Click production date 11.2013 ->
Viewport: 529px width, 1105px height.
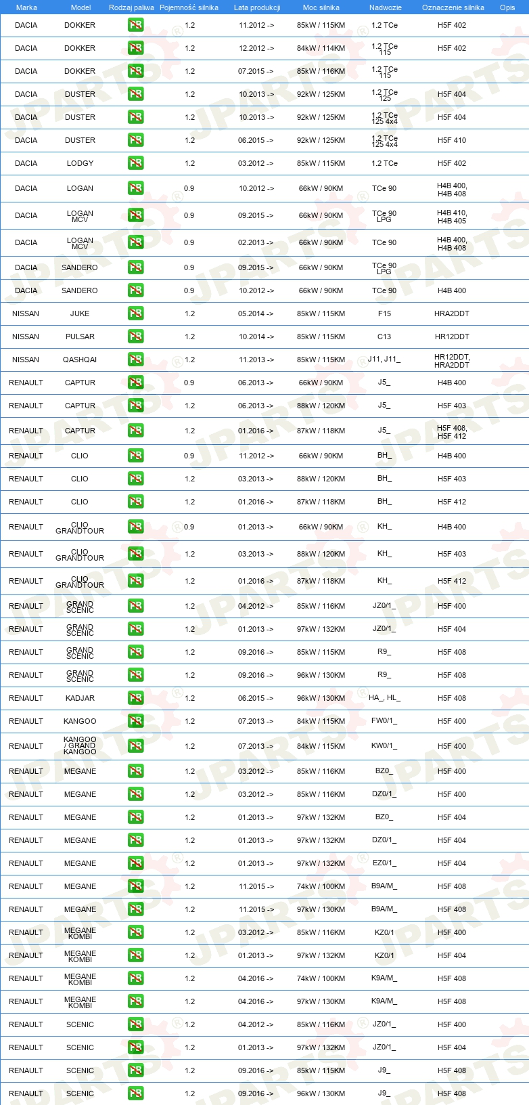tap(256, 360)
